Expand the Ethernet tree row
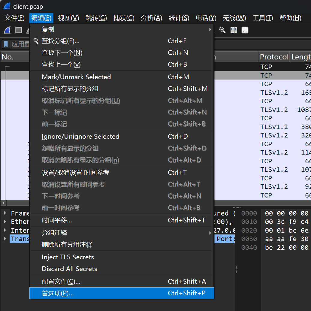The width and height of the screenshot is (311, 311). point(5,222)
